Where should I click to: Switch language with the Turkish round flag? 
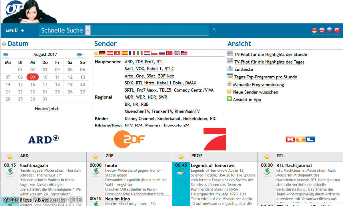click(337, 30)
